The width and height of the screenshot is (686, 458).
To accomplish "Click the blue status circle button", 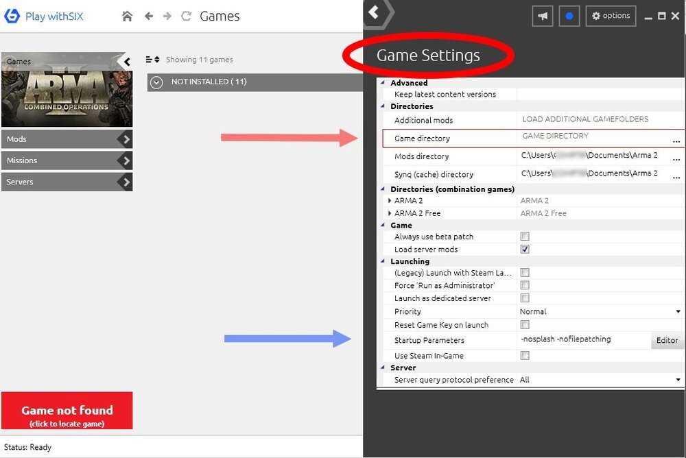I will tap(569, 16).
